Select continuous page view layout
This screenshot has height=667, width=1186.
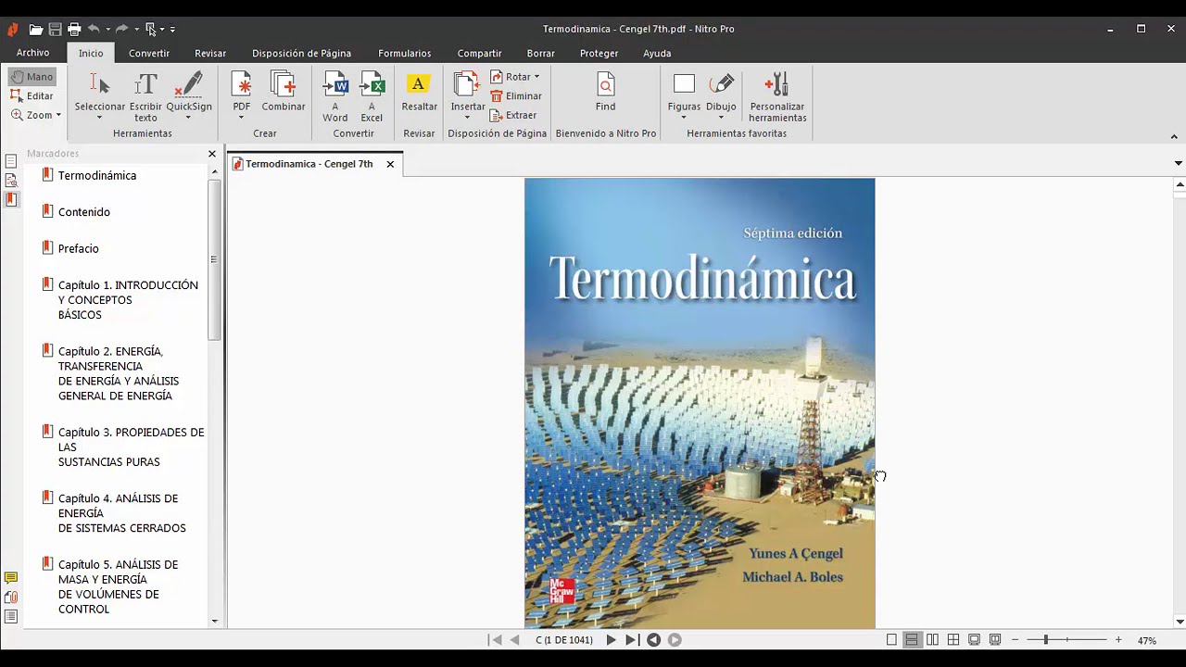912,640
